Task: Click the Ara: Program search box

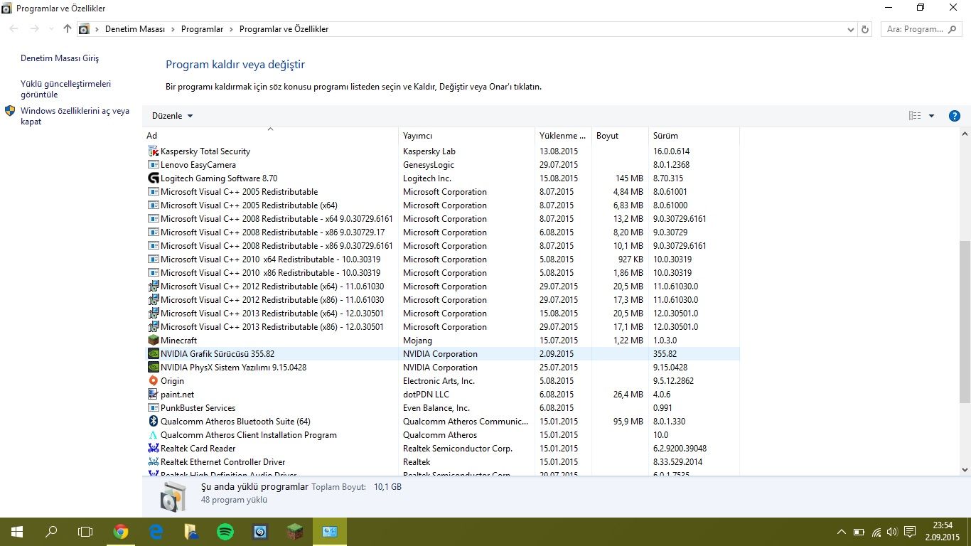Action: point(921,29)
